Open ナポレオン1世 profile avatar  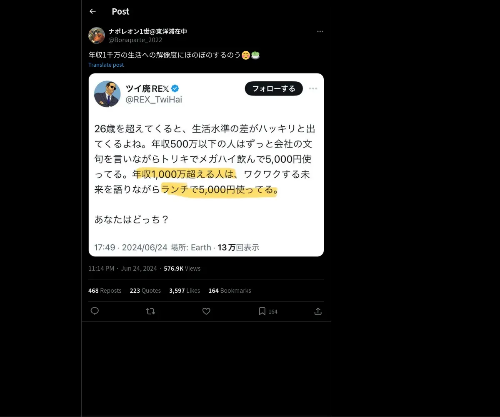pos(97,35)
